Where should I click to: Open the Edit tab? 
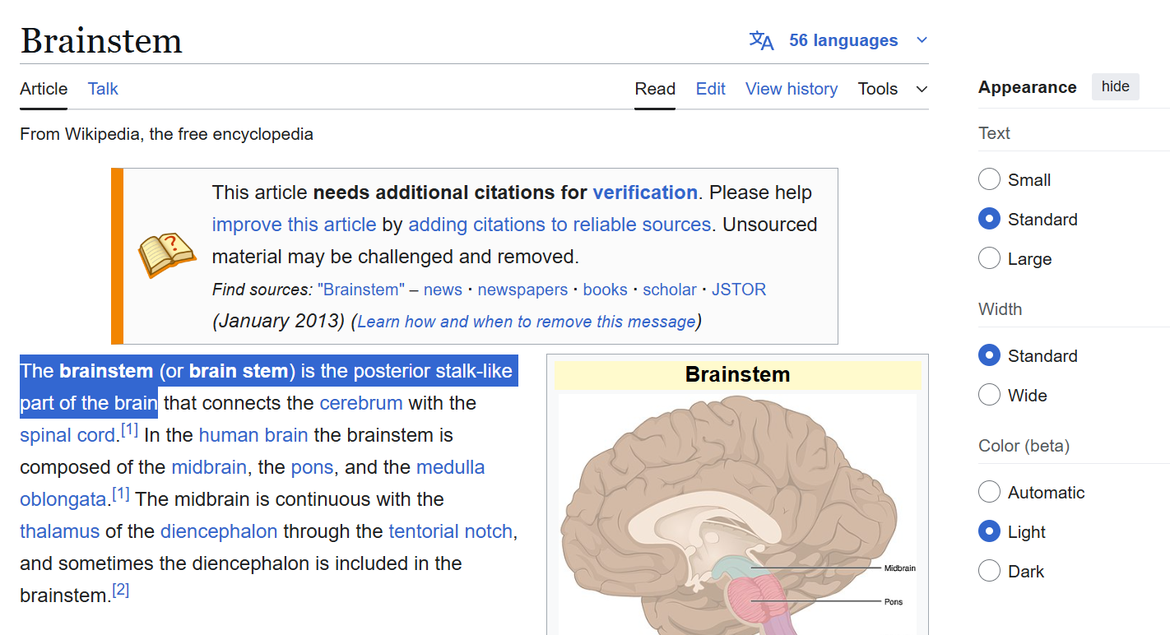[x=711, y=89]
